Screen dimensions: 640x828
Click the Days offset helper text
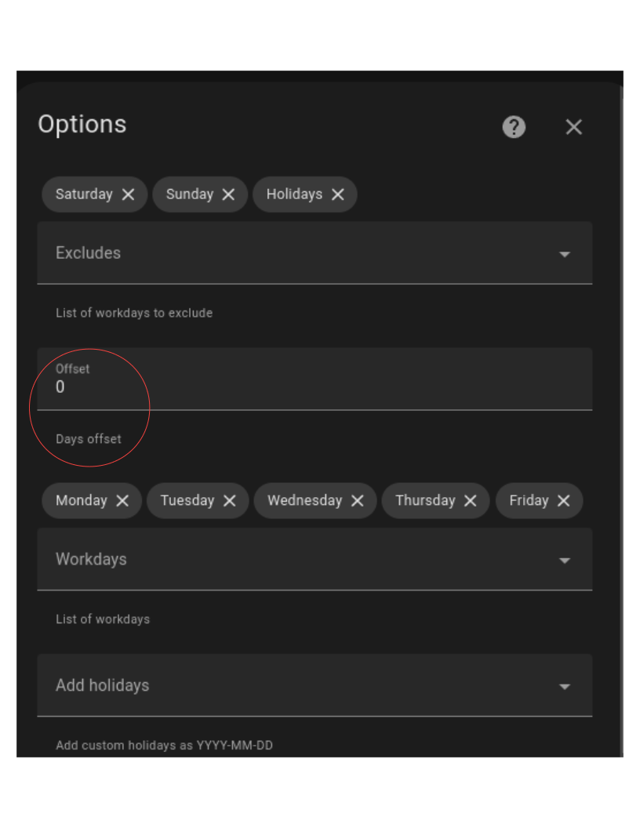click(x=89, y=439)
